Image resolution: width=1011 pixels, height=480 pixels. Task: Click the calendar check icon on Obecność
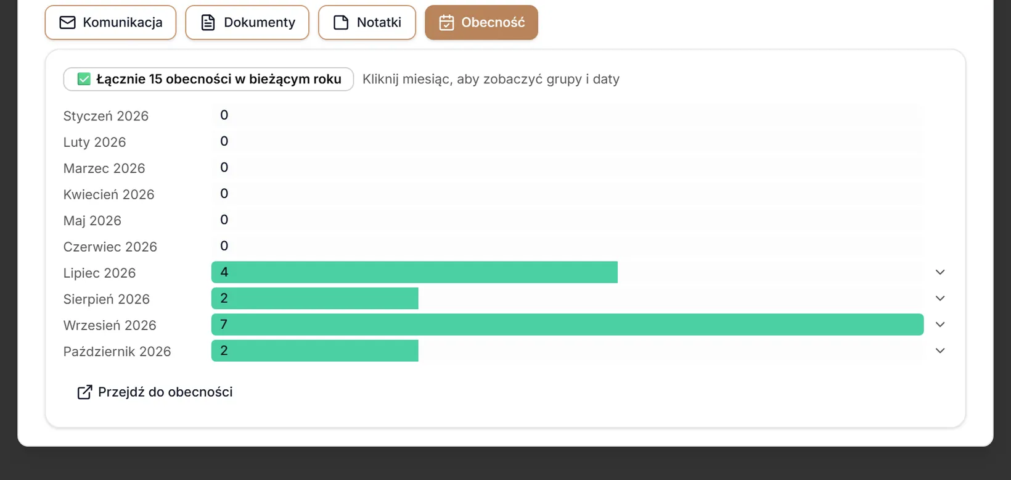(x=446, y=23)
